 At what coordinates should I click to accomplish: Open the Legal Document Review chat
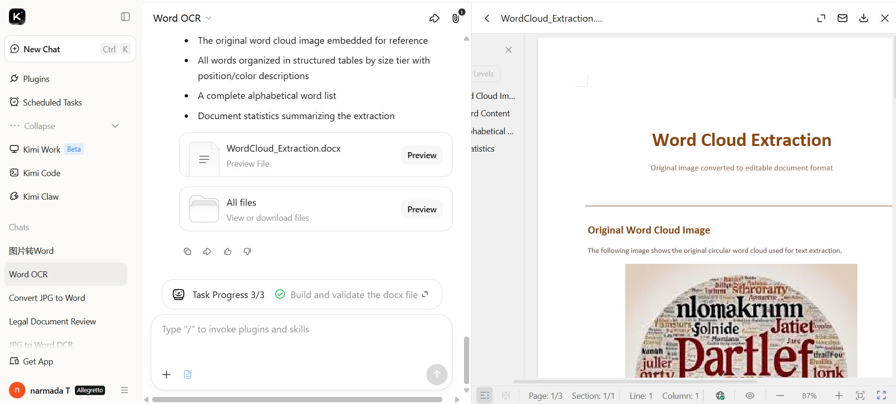pyautogui.click(x=52, y=321)
